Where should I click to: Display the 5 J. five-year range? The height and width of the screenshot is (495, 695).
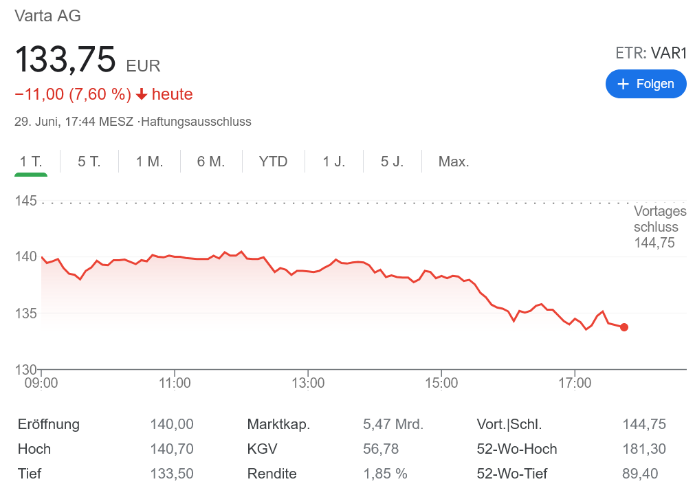click(x=393, y=162)
